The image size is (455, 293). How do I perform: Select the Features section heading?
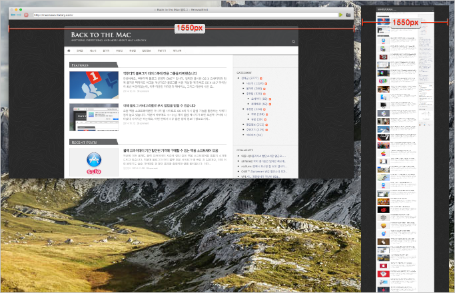tap(80, 65)
